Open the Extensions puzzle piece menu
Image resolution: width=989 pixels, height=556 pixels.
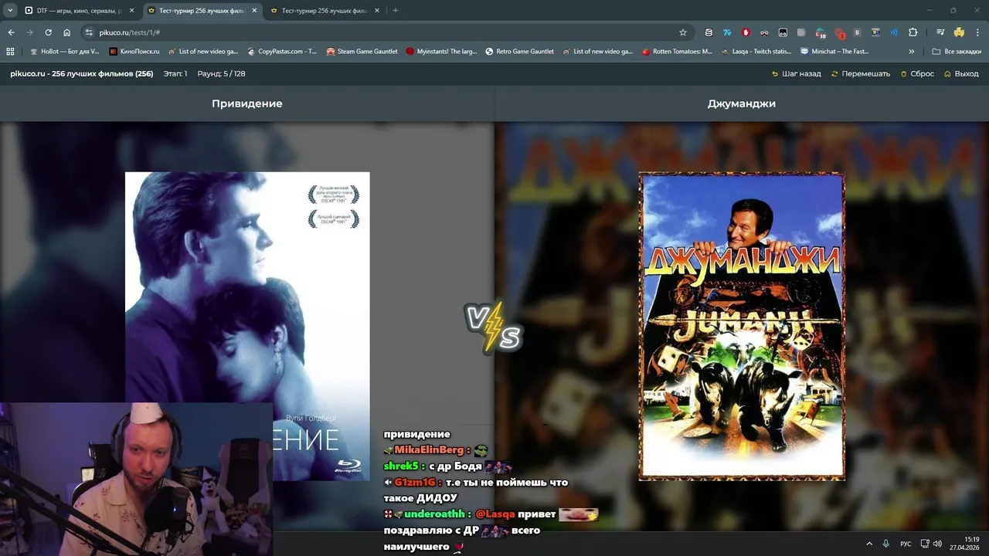pos(913,32)
